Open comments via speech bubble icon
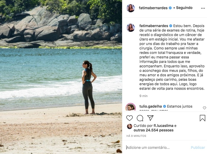This screenshot has width=207, height=154. [x=140, y=118]
